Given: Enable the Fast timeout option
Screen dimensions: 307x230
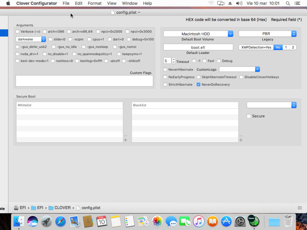Looking at the screenshot, I should click(x=204, y=61).
